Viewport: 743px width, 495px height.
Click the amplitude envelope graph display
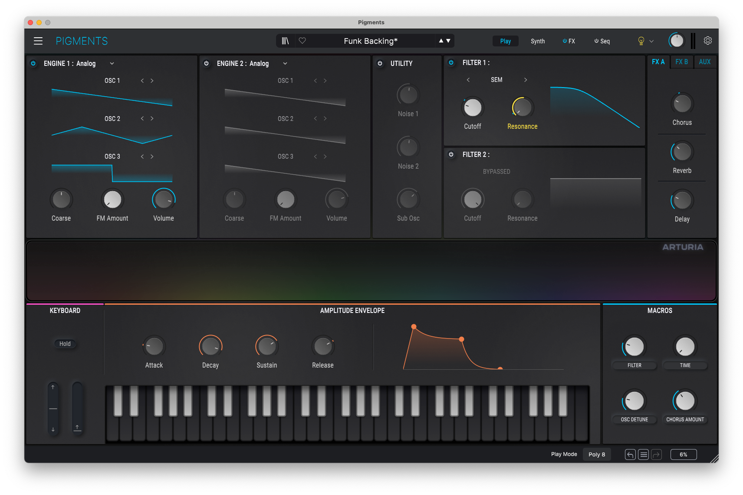tap(483, 347)
